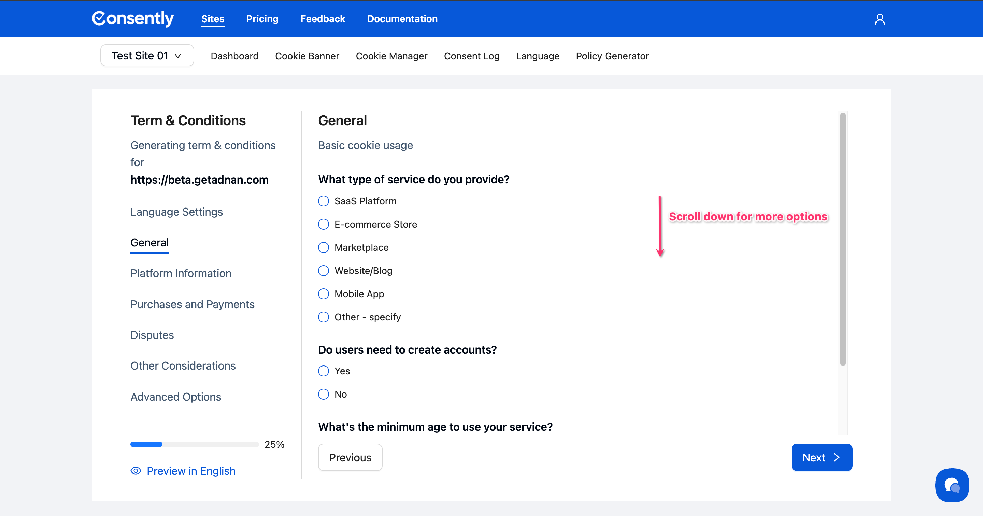Open the Pricing menu item

coord(262,19)
